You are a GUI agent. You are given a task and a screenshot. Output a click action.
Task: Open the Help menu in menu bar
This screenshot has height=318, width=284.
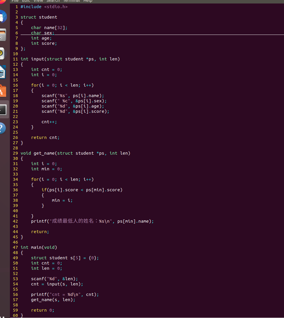[88, 1]
